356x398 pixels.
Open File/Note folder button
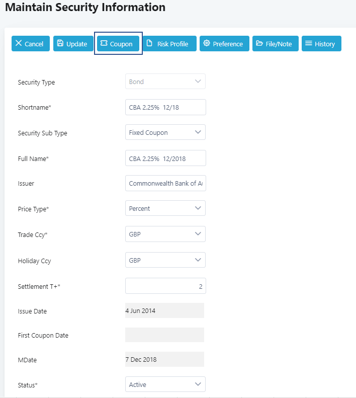pos(276,44)
